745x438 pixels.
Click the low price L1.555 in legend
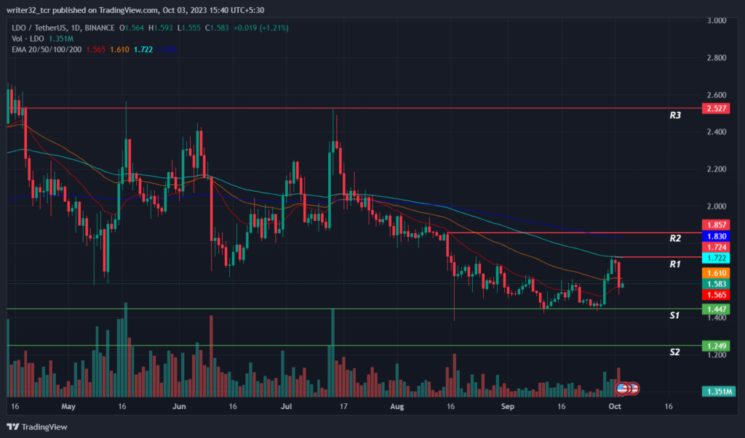point(189,28)
